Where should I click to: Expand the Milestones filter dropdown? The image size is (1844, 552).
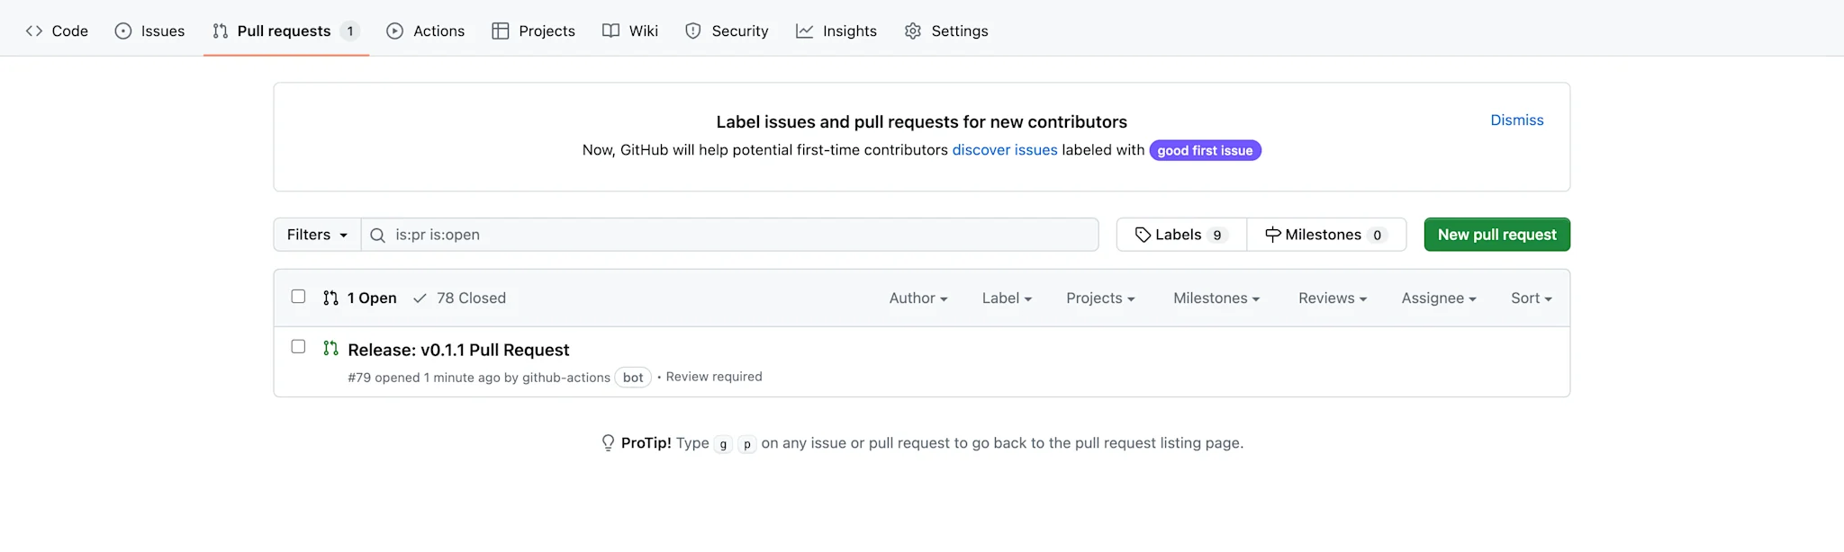[x=1216, y=298]
